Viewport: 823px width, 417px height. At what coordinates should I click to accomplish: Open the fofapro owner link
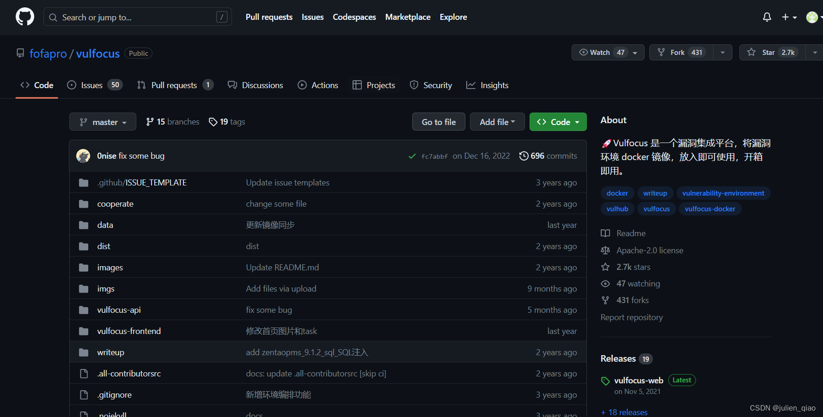coord(48,54)
